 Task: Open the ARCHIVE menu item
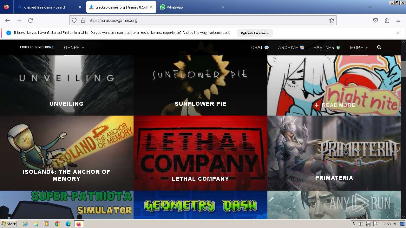291,47
